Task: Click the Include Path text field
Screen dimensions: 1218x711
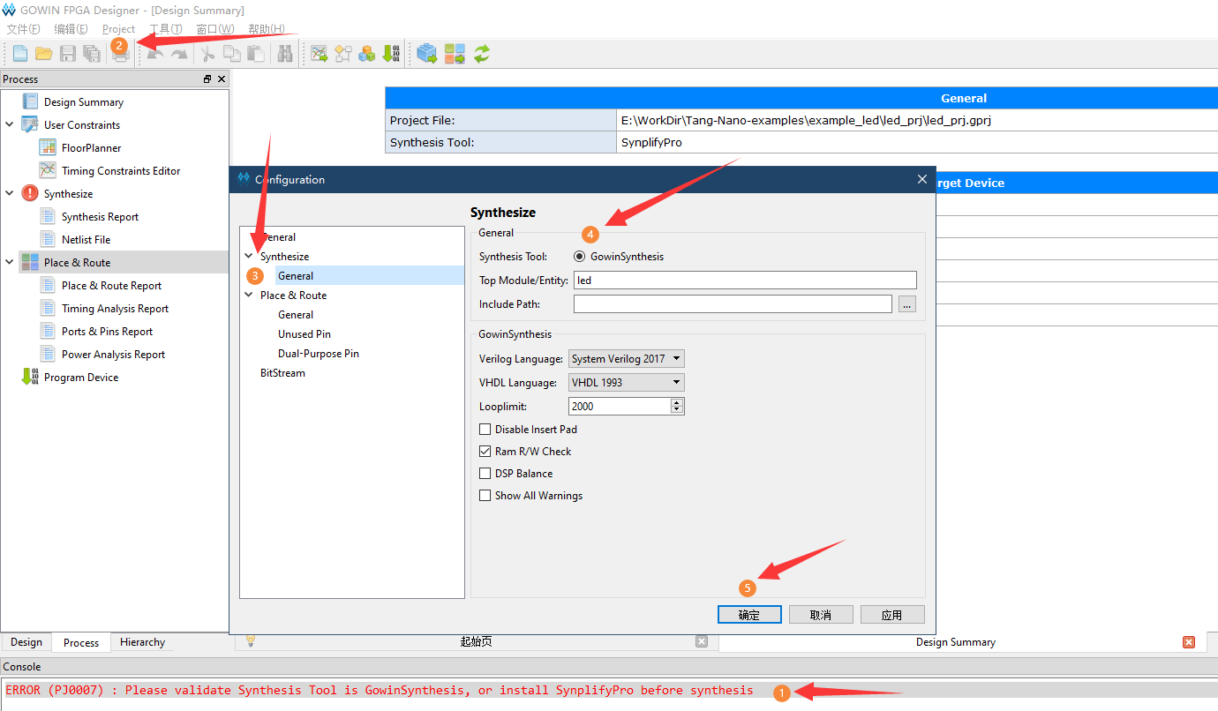Action: [733, 304]
